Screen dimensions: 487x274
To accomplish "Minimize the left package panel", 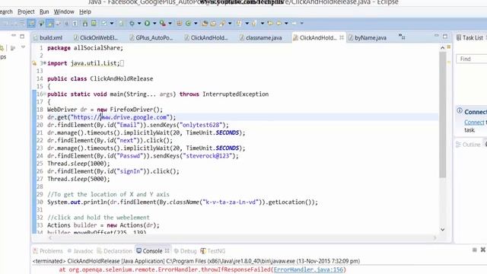I will click(14, 36).
